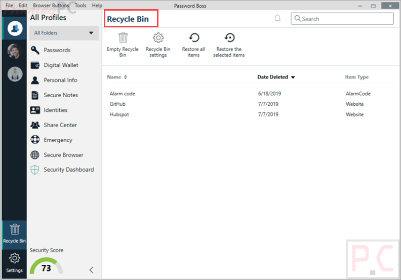Go to Passwords section label

[x=57, y=50]
